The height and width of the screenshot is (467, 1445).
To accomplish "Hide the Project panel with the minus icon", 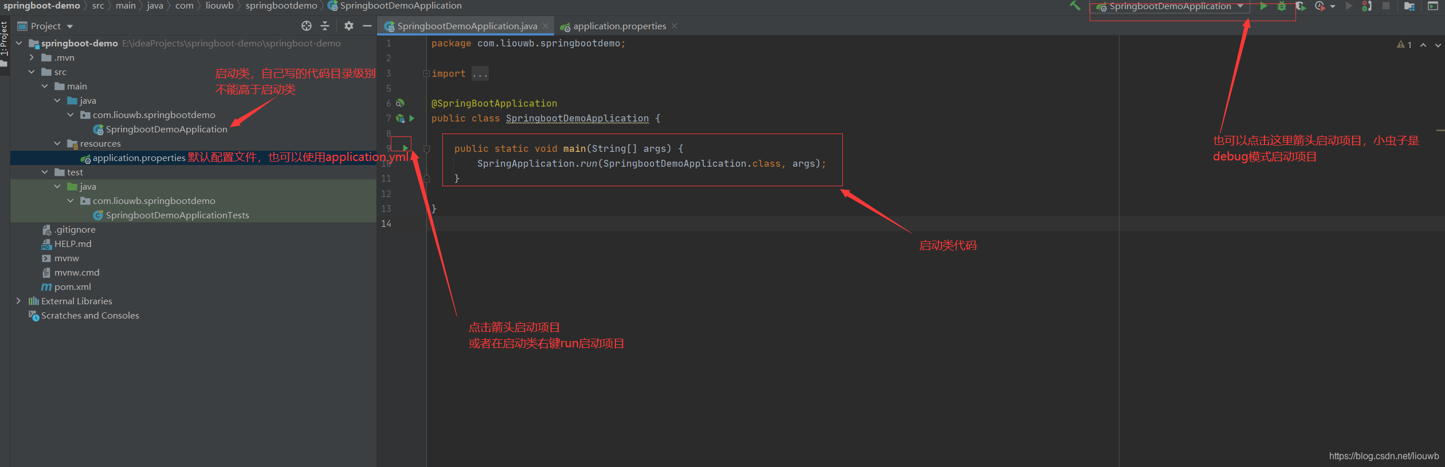I will coord(367,26).
